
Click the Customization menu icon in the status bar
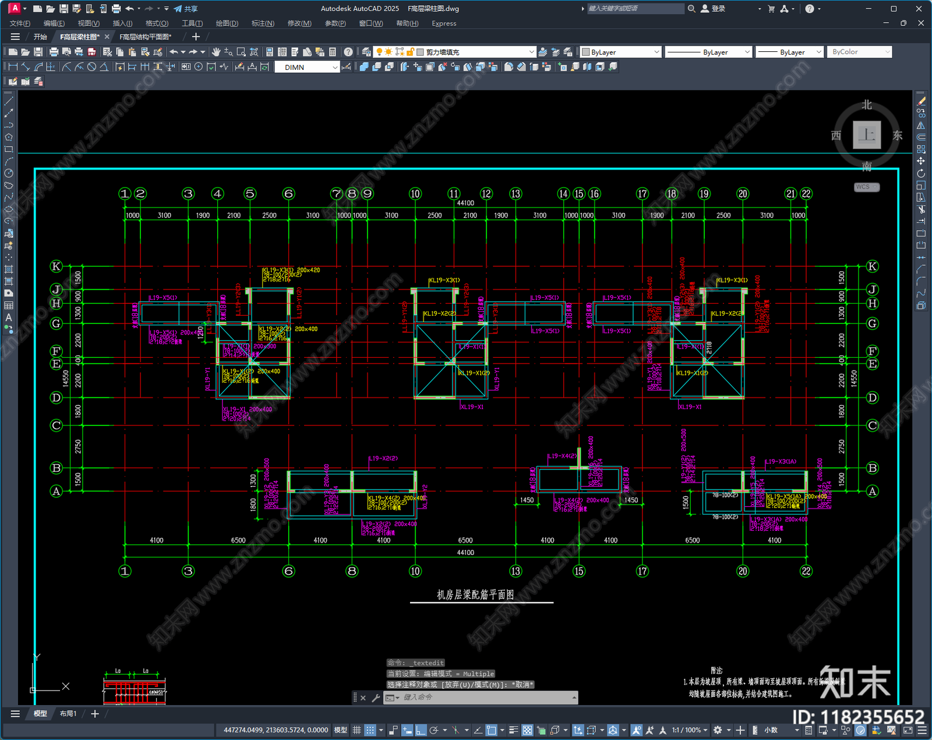tap(922, 730)
